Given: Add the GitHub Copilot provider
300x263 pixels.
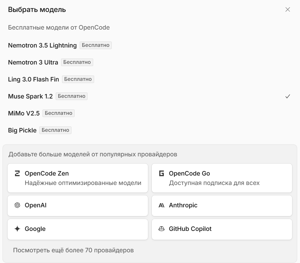Looking at the screenshot, I should (222, 229).
